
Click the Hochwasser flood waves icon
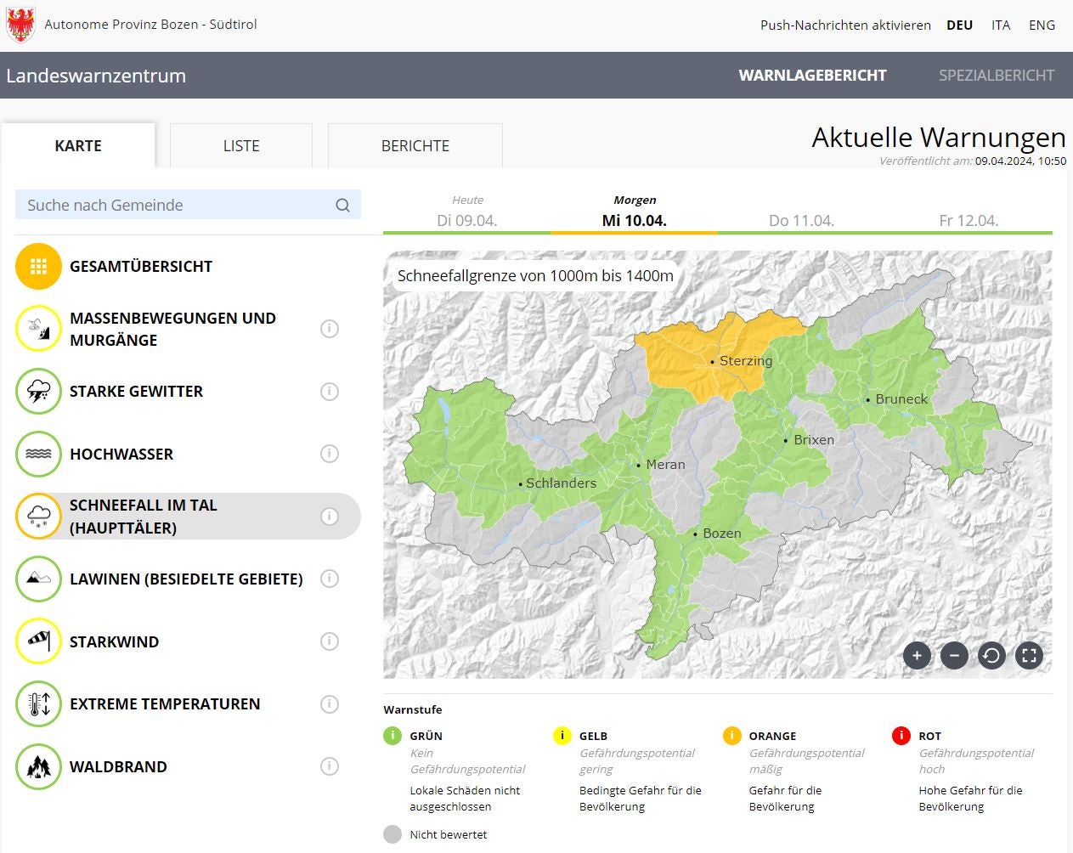click(x=38, y=454)
